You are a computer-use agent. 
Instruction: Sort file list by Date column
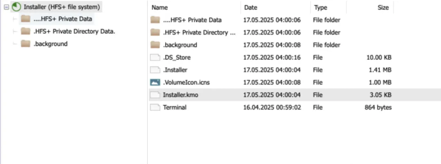251,7
